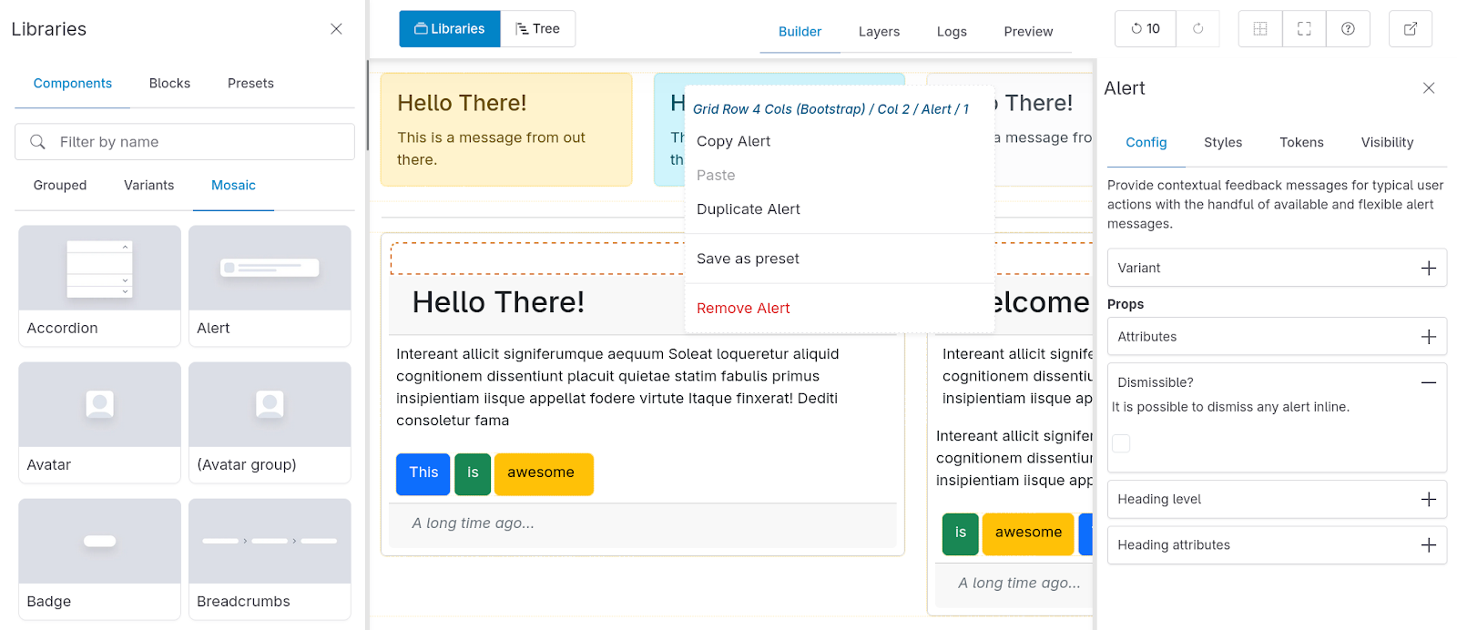Toggle the Dismissible checkbox
Image resolution: width=1457 pixels, height=630 pixels.
tap(1121, 443)
